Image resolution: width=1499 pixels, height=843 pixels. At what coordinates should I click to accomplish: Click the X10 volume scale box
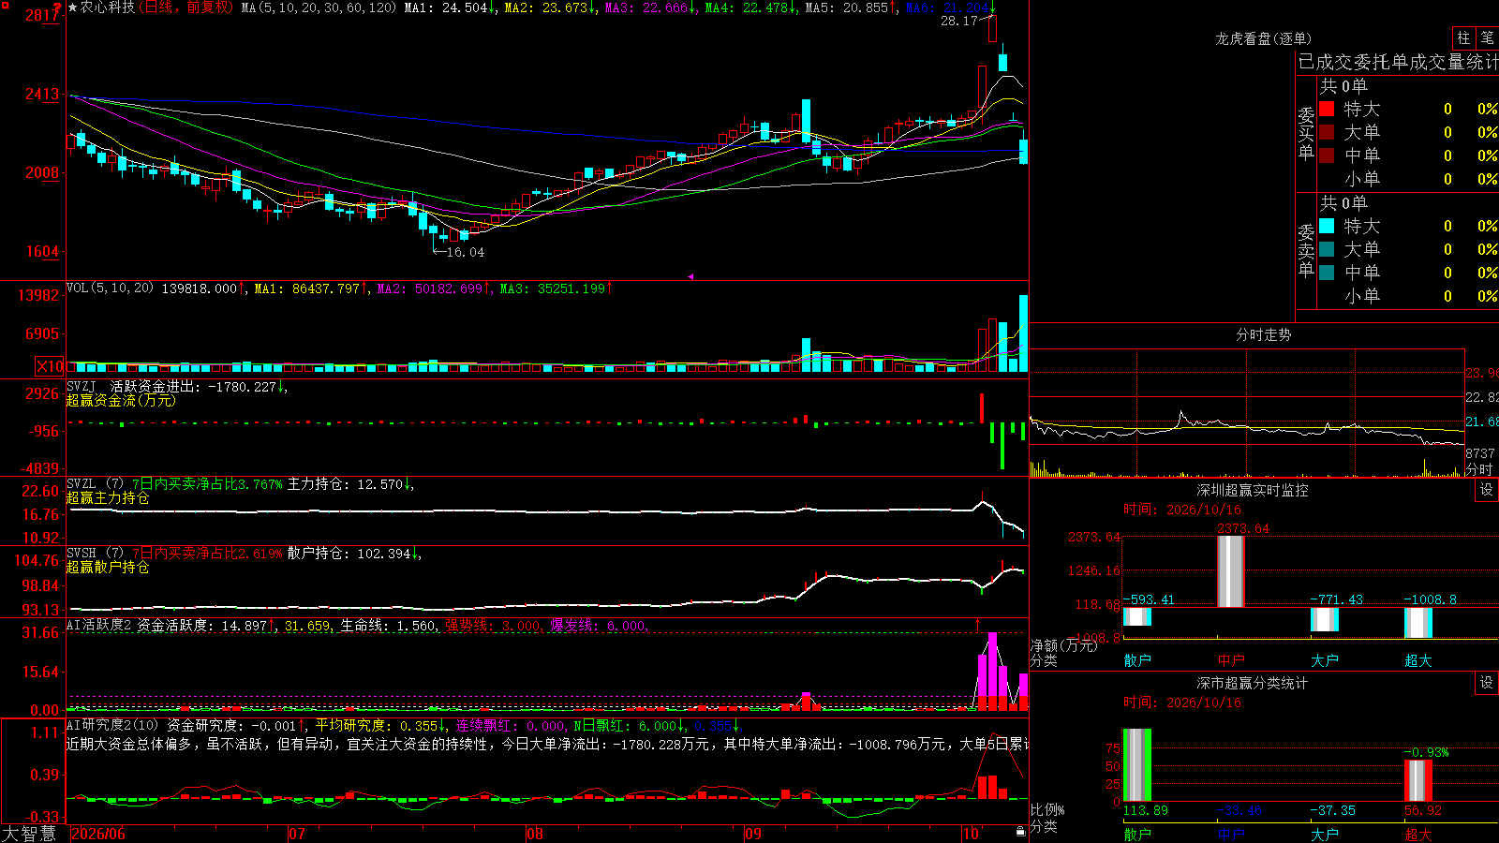click(x=51, y=366)
